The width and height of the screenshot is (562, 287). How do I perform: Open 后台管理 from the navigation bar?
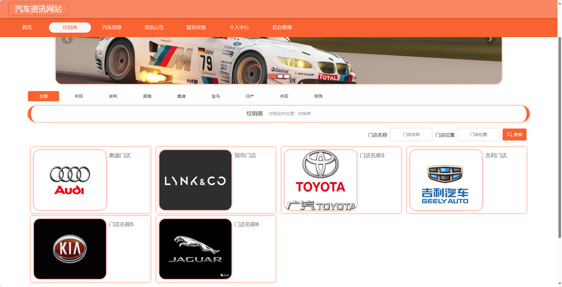click(x=282, y=28)
